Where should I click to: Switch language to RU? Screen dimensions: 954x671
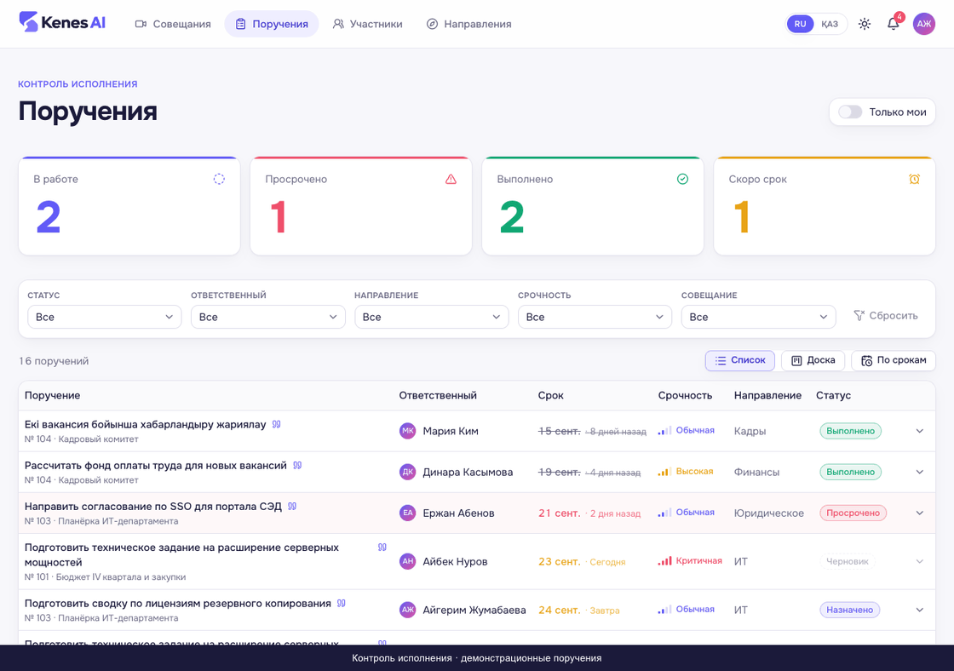coord(800,24)
